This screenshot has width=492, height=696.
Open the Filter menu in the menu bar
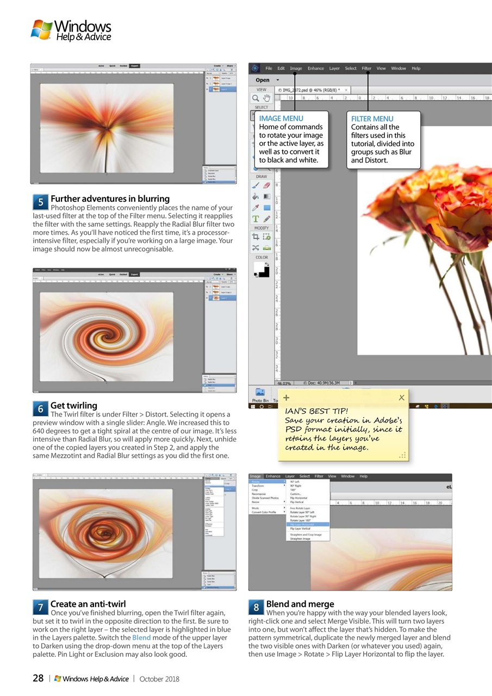point(366,68)
